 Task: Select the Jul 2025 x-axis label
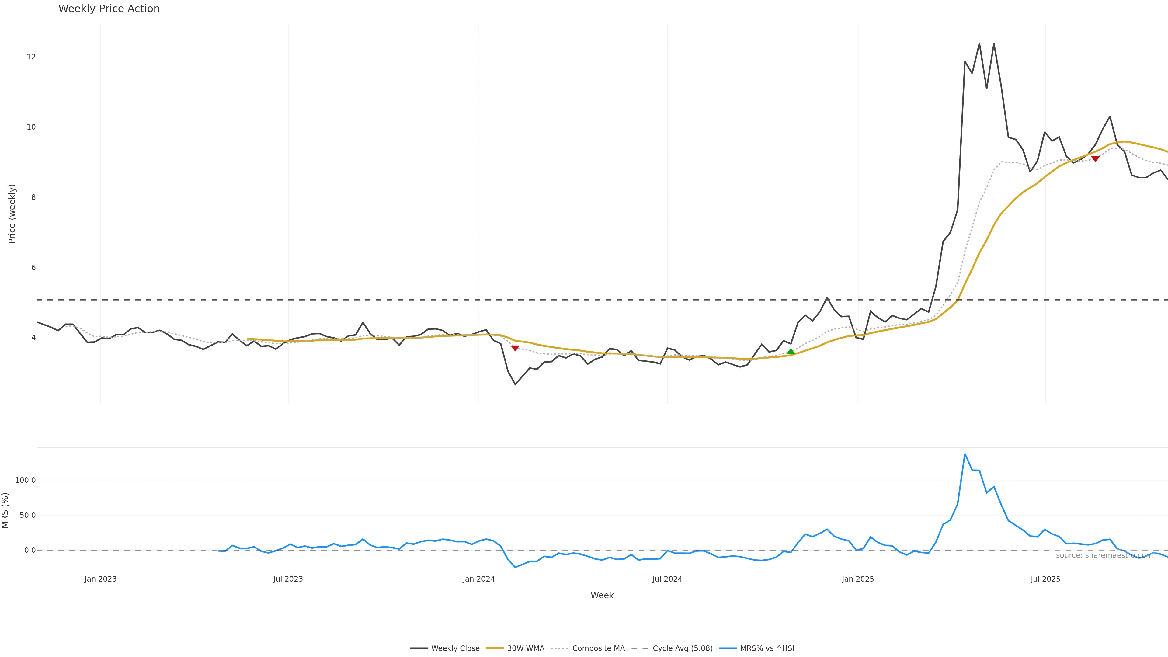coord(1046,579)
